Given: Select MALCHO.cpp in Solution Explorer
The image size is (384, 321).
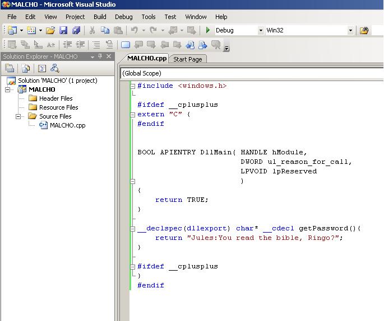Looking at the screenshot, I should click(67, 125).
